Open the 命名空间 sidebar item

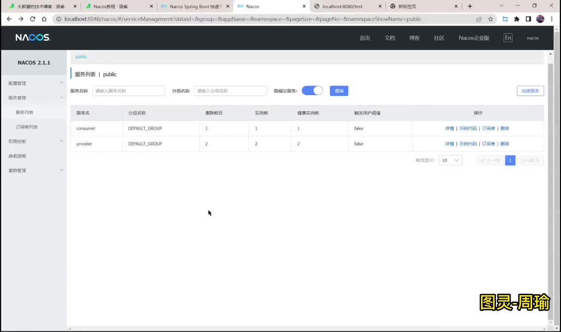[x=18, y=156]
